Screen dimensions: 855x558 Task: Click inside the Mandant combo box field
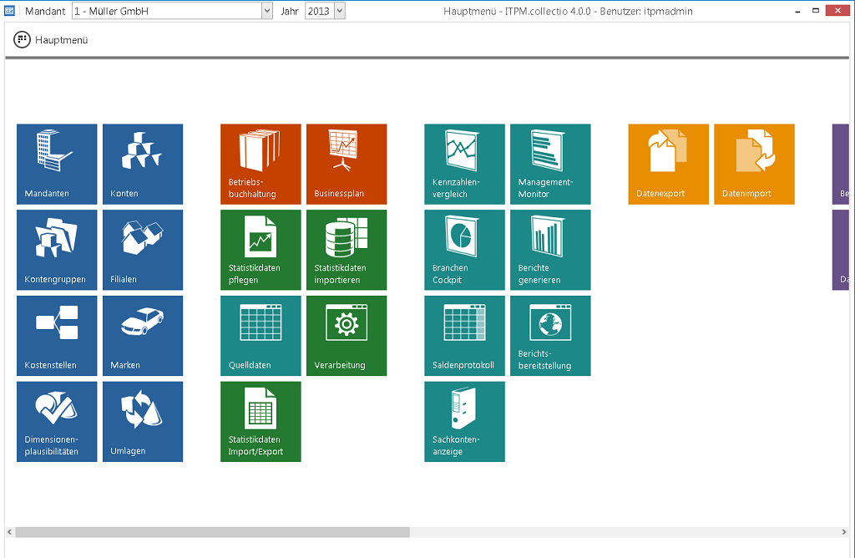[167, 12]
